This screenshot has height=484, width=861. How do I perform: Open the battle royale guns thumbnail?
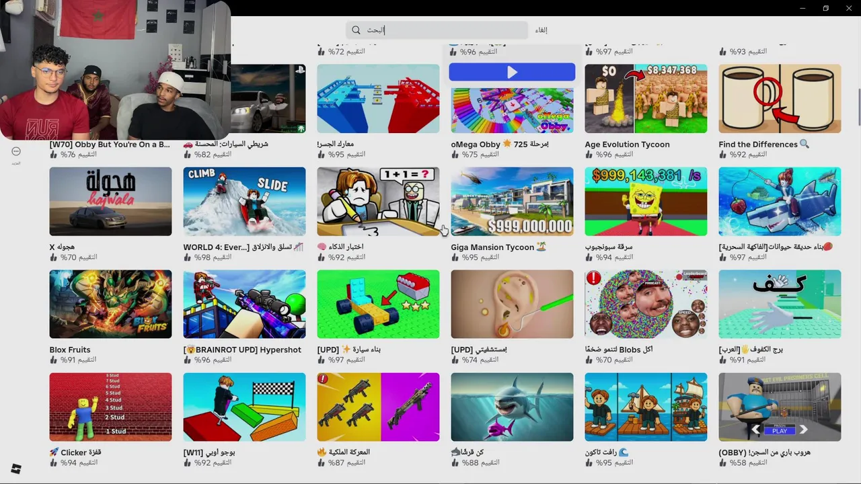pyautogui.click(x=378, y=407)
